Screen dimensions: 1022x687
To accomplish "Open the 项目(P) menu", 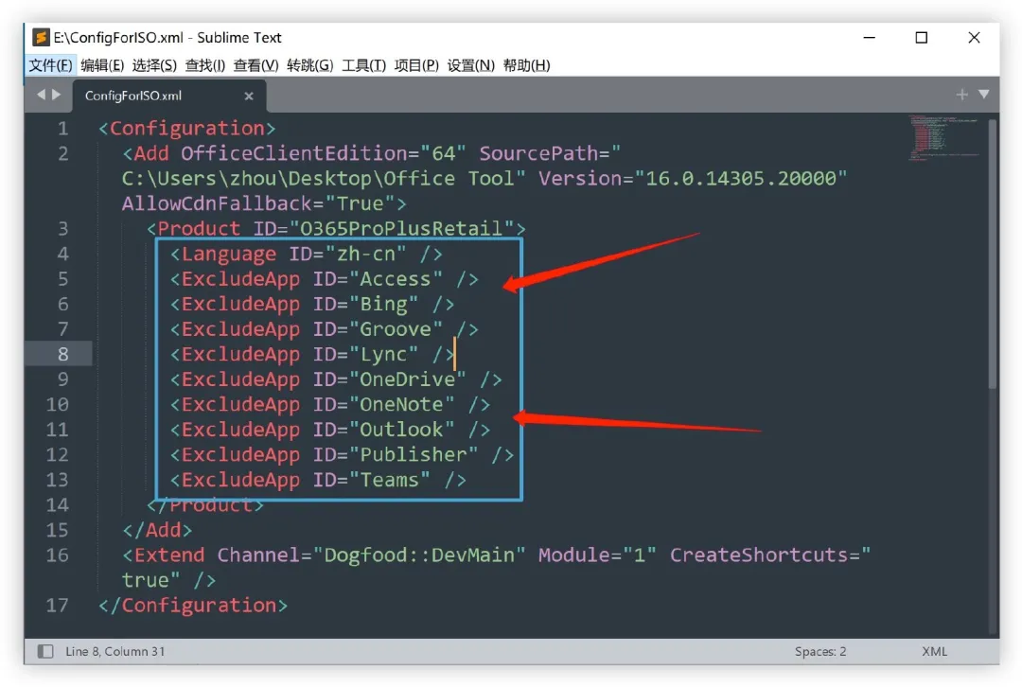I will [x=416, y=65].
